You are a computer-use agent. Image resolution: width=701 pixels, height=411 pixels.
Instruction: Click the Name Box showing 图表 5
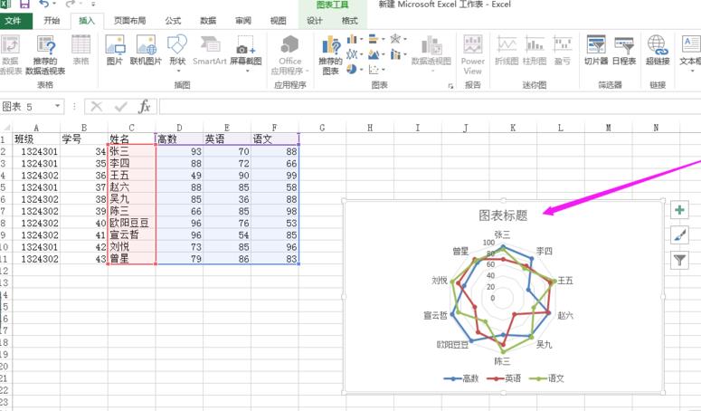27,107
